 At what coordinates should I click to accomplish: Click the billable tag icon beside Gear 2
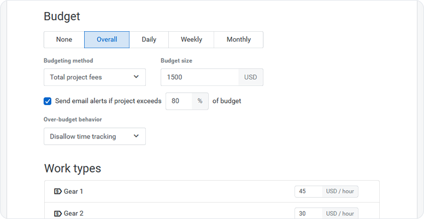coord(58,214)
